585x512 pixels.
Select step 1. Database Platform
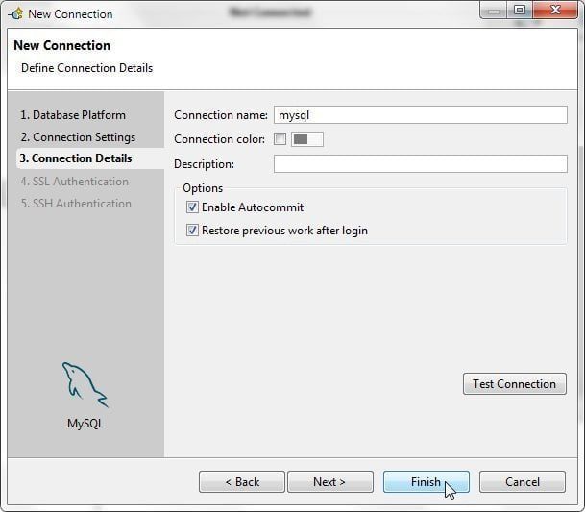click(x=73, y=115)
